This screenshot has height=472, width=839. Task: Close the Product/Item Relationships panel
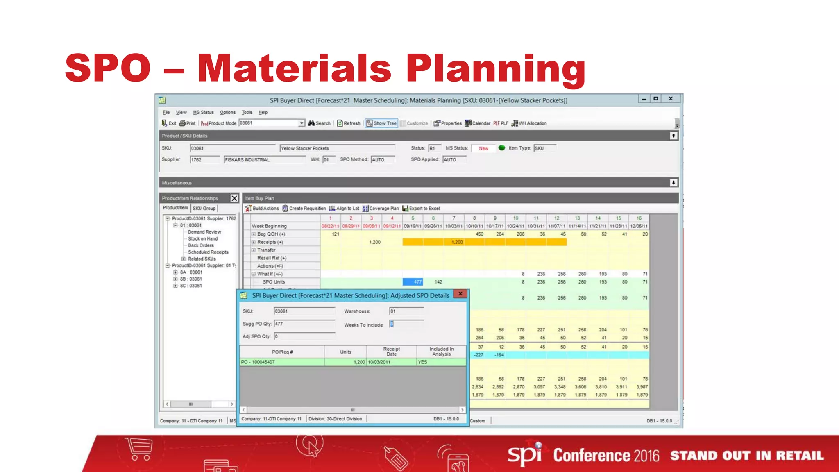tap(234, 198)
